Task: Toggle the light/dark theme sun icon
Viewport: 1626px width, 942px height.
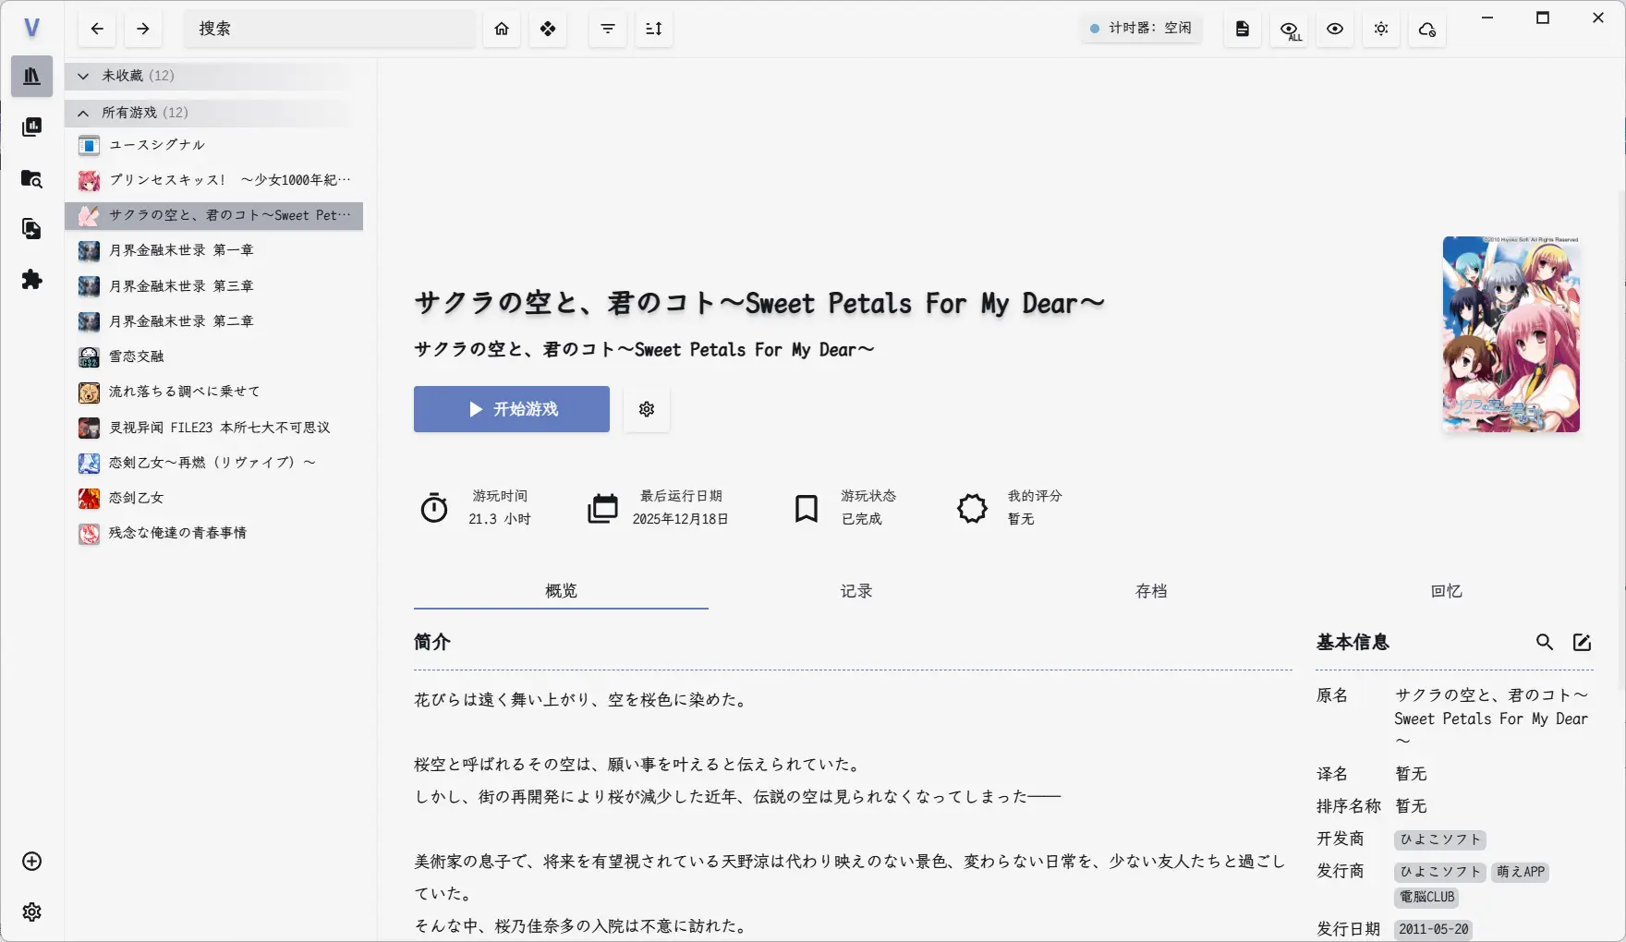Action: (x=1381, y=30)
